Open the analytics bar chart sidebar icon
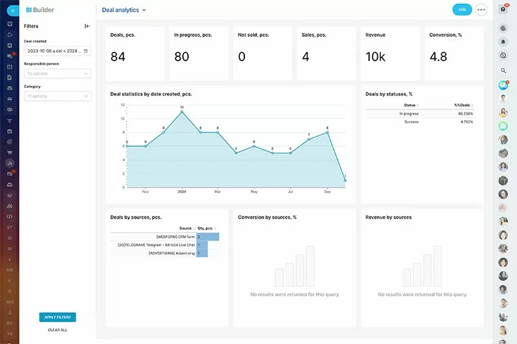Screen dimensions: 517x344 (10, 163)
